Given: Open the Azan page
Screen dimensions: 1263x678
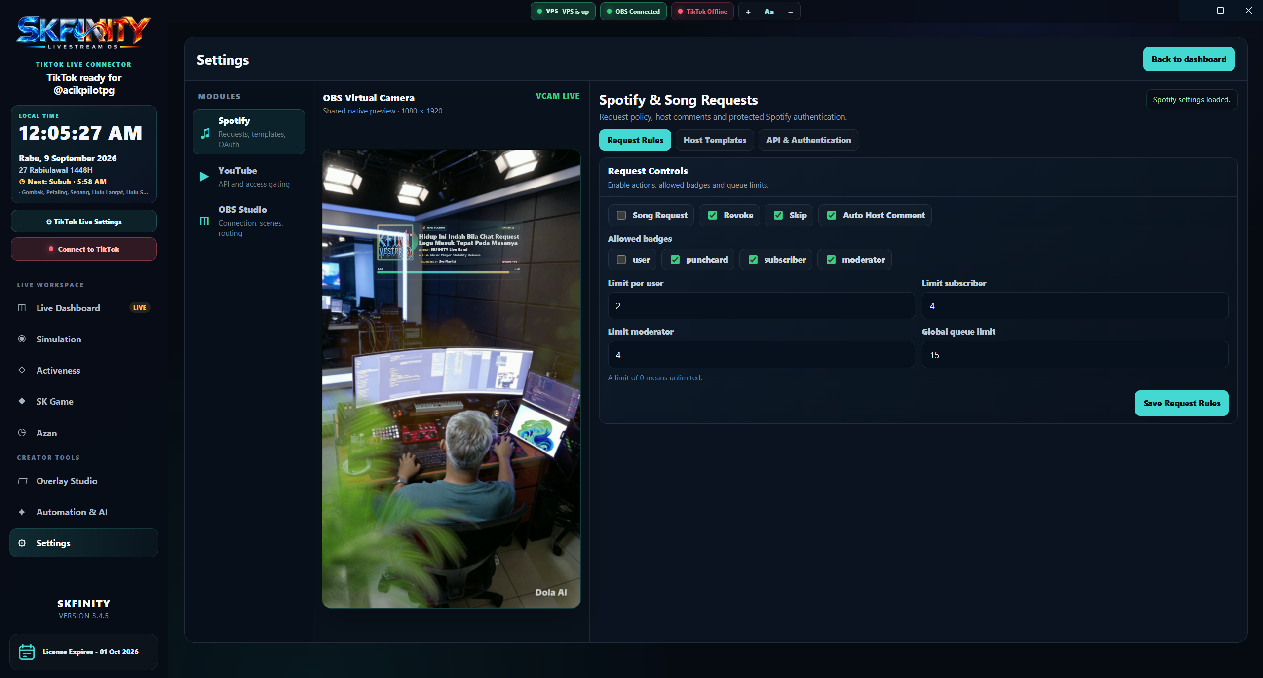Looking at the screenshot, I should [84, 433].
